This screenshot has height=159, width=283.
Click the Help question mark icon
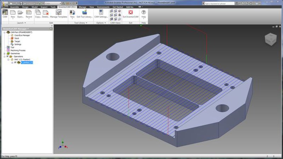pos(144,12)
